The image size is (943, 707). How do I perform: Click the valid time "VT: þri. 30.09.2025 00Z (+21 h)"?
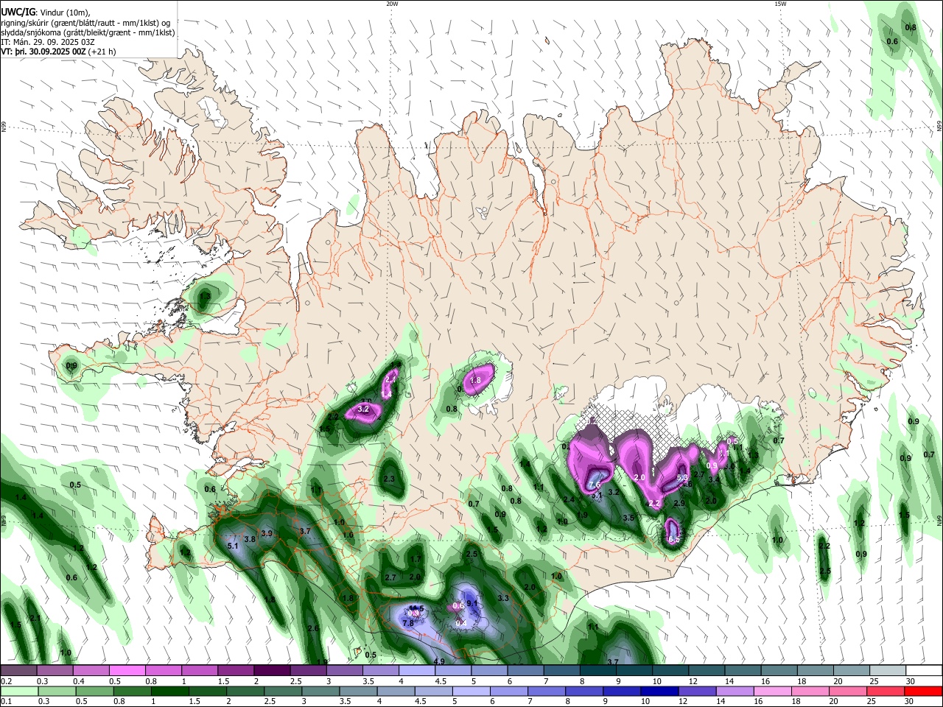click(58, 52)
